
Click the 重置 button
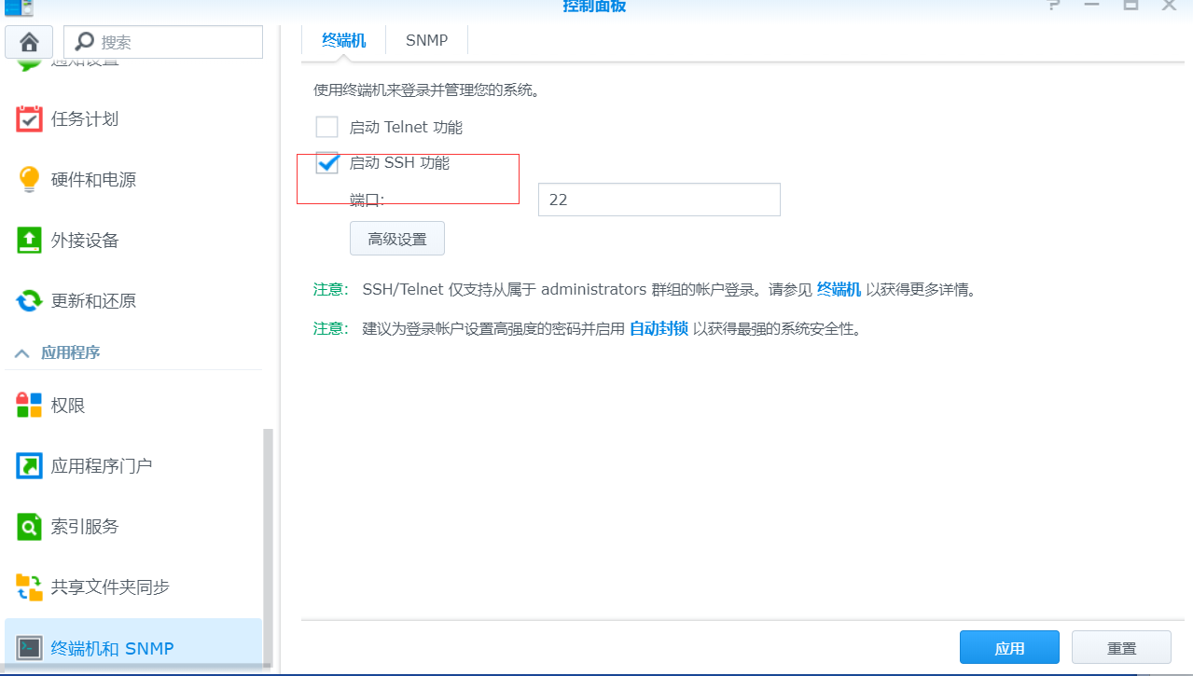tap(1121, 648)
